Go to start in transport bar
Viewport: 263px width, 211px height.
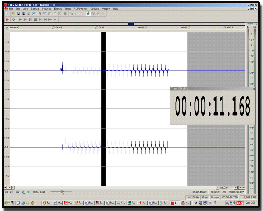tap(40, 19)
